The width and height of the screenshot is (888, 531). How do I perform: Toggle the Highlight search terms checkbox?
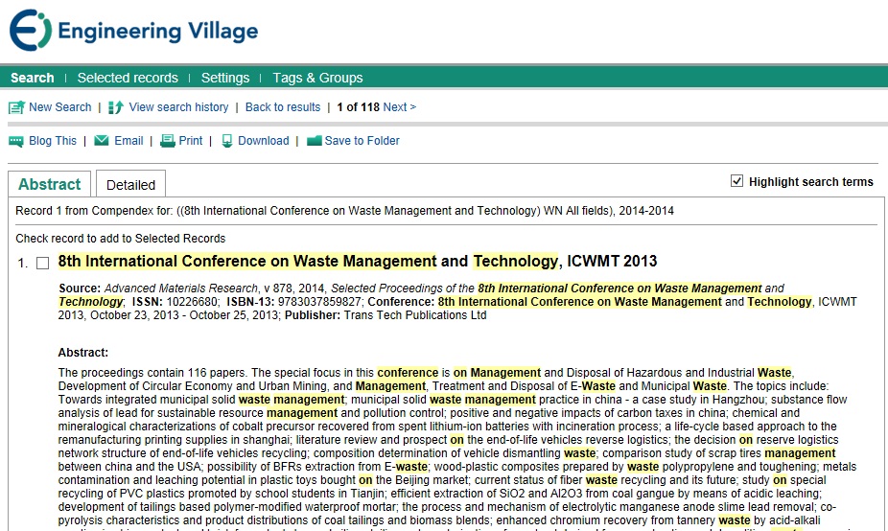[736, 181]
